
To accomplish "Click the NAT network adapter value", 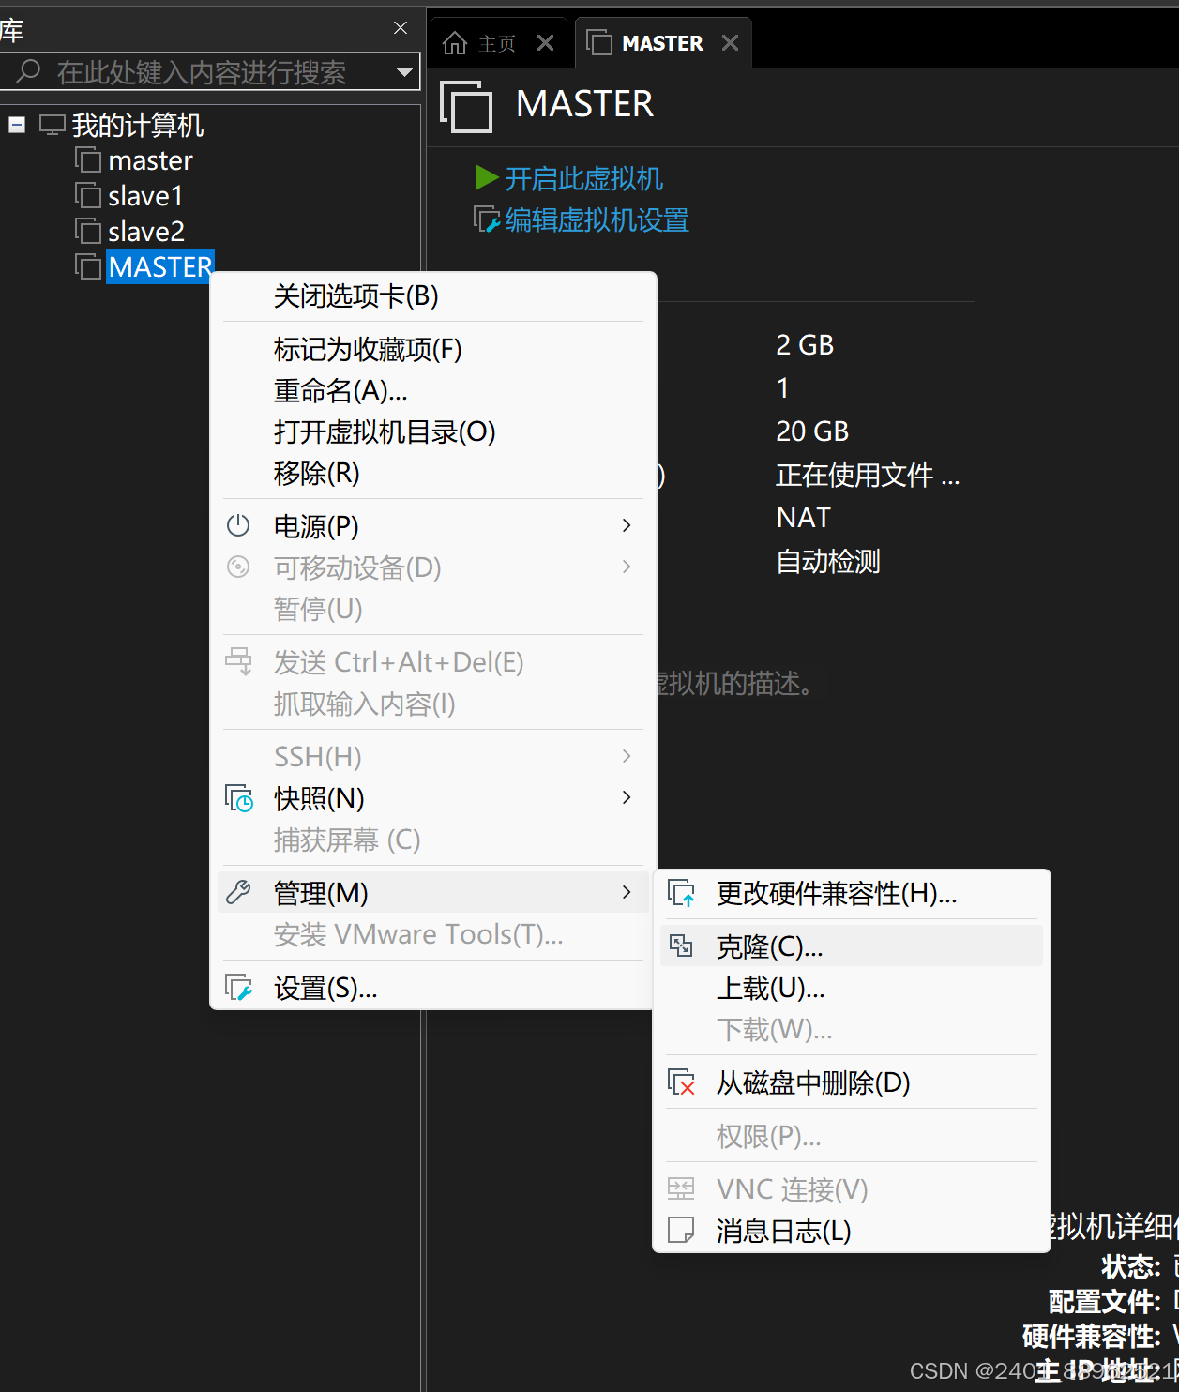I will click(804, 518).
